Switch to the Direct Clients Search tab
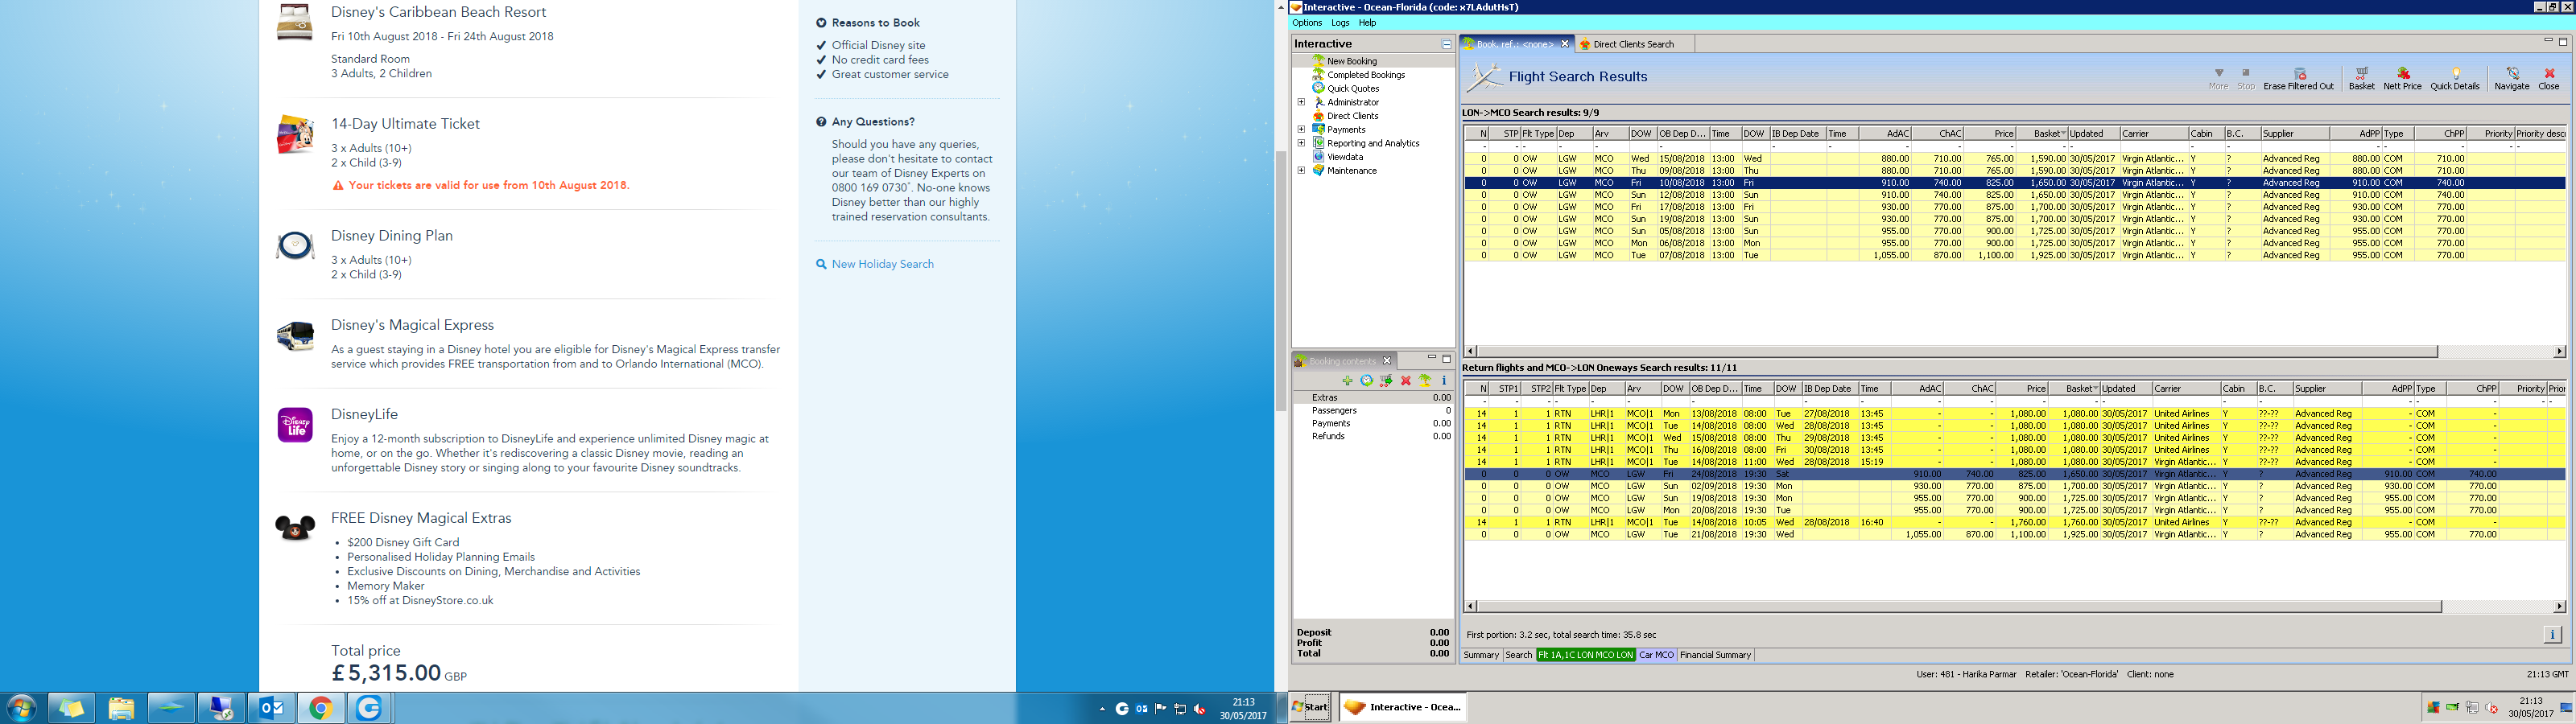2576x724 pixels. 1632,44
